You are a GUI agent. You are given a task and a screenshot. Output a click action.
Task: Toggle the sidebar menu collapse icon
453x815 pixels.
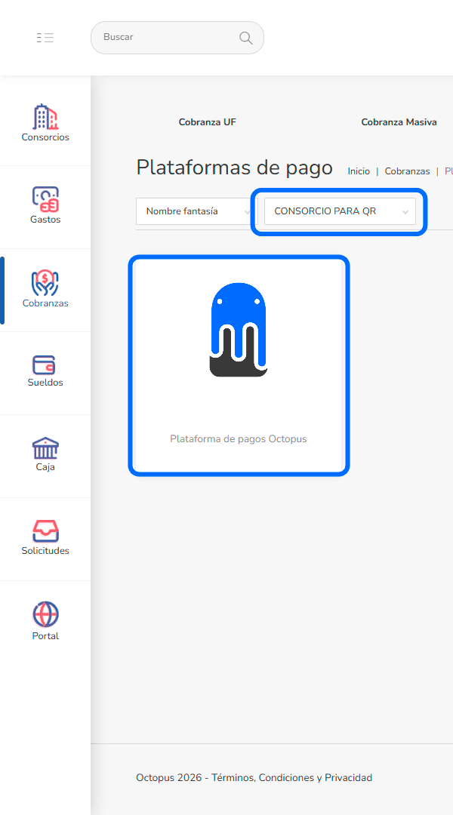point(45,38)
